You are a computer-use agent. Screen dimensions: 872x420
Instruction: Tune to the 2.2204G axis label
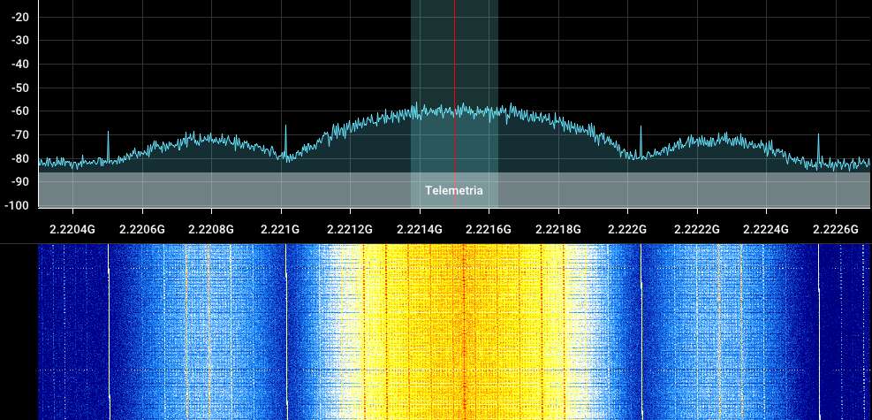(x=72, y=229)
